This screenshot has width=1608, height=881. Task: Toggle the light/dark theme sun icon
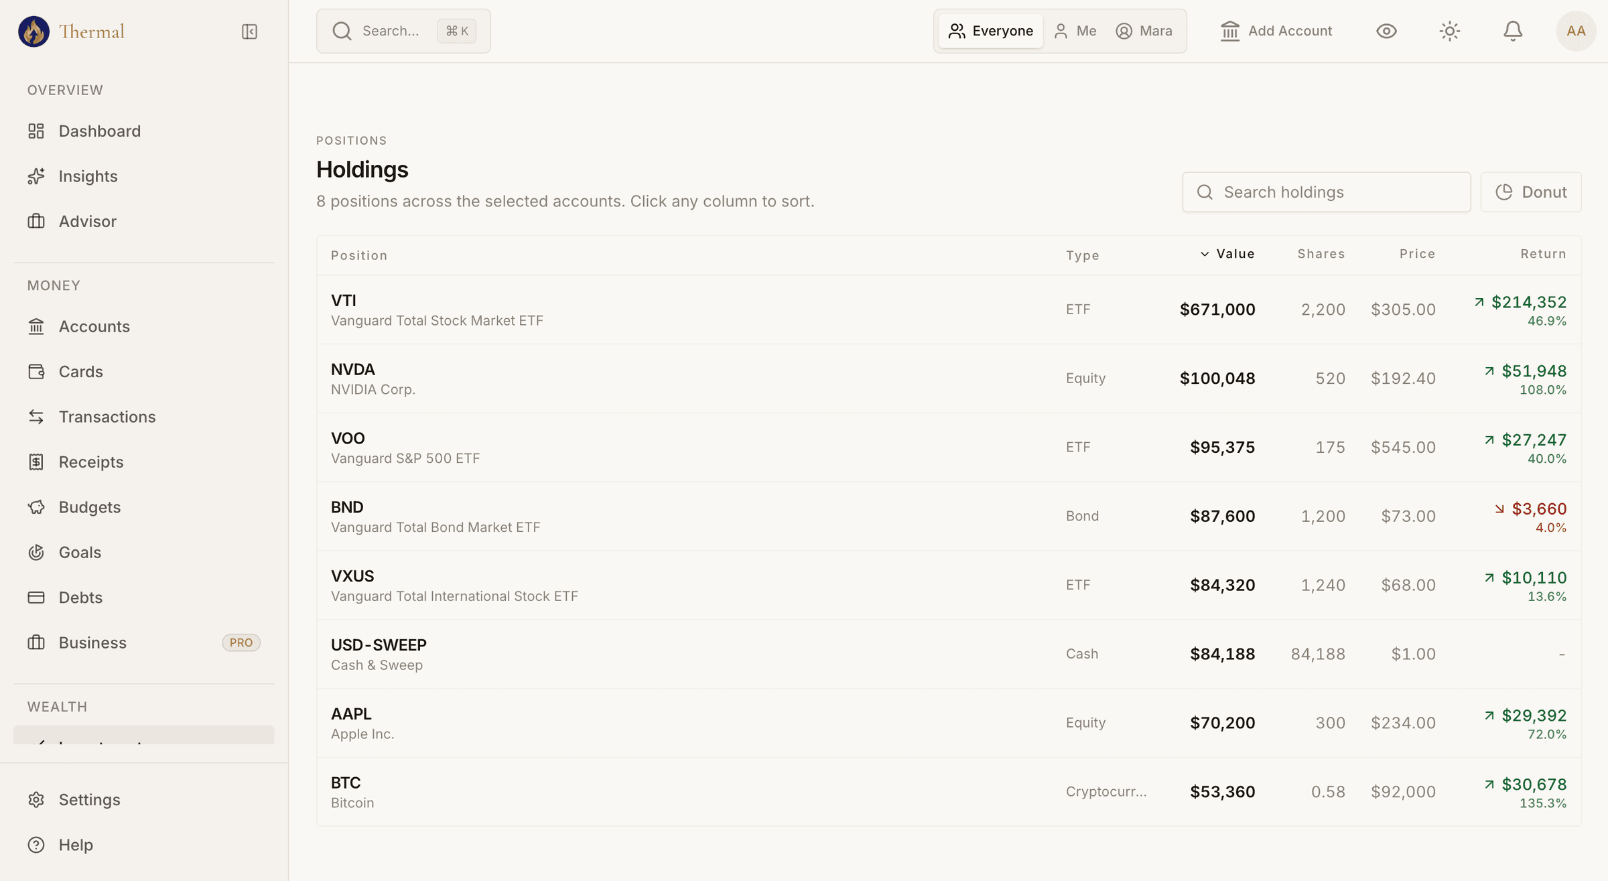[1450, 31]
